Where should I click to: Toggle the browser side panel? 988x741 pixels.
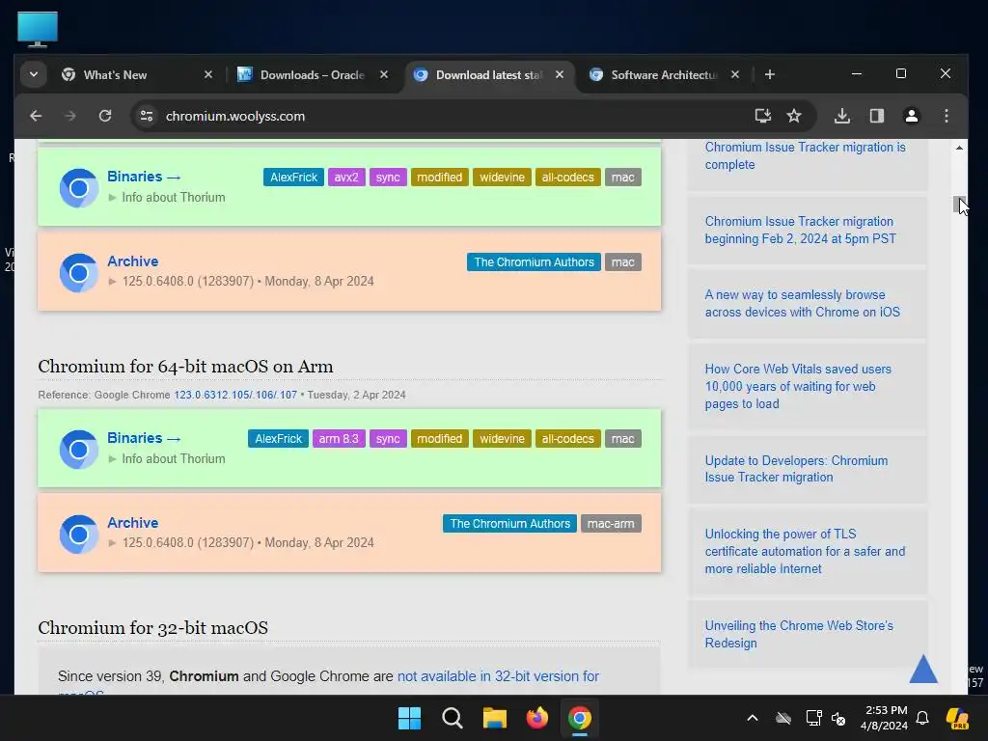[x=876, y=116]
